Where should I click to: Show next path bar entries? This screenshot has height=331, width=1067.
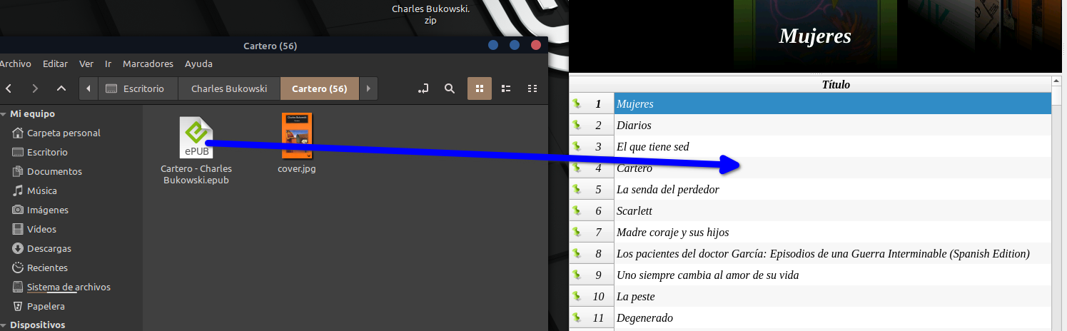[x=368, y=88]
